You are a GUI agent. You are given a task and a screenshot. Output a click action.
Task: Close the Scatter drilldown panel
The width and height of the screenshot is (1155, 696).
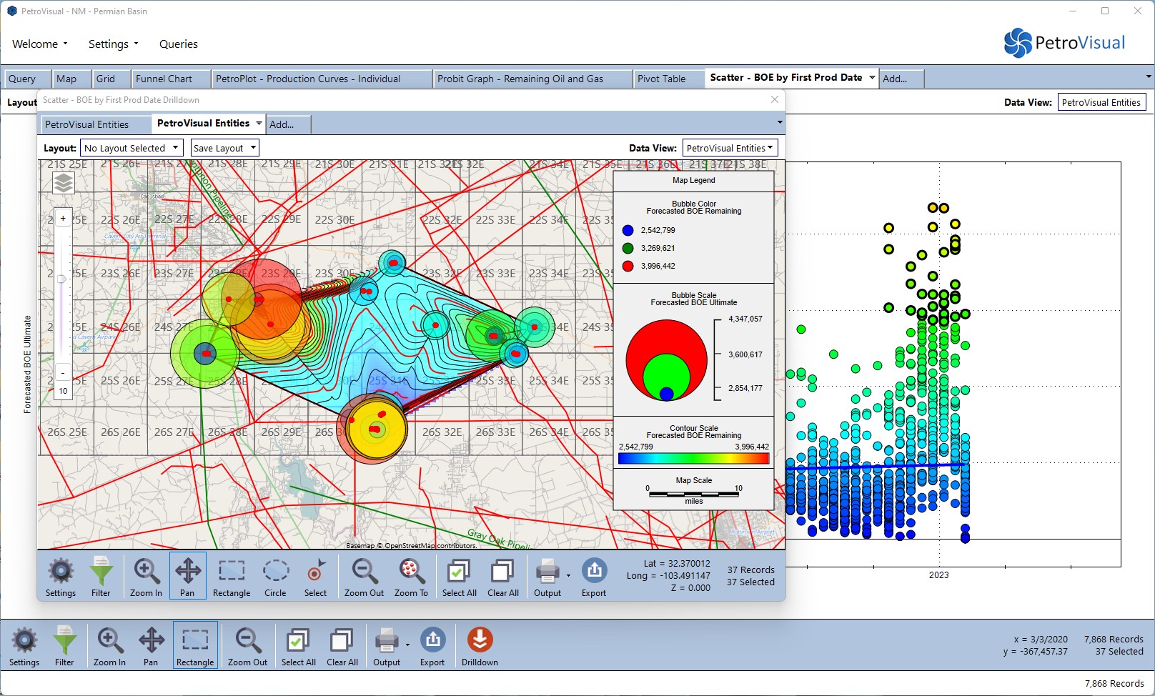point(775,100)
